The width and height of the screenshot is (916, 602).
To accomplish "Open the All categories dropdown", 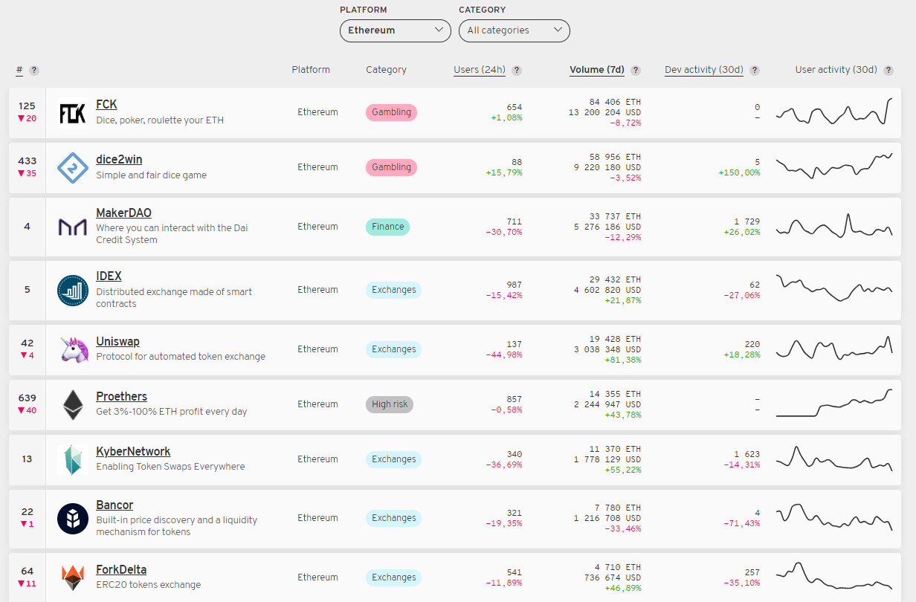I will click(x=515, y=30).
